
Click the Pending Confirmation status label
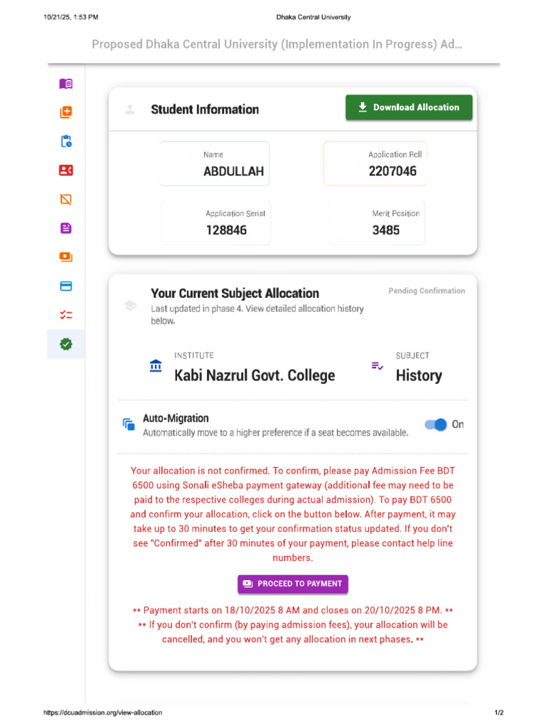tap(427, 291)
